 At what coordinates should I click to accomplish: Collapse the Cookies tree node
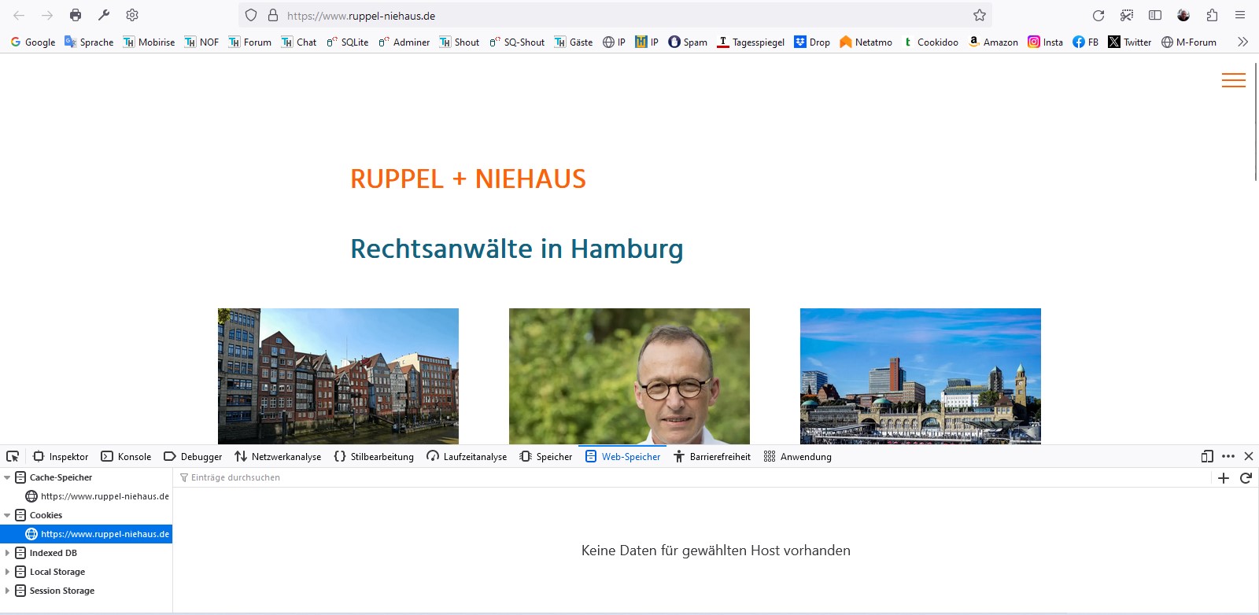(x=7, y=515)
